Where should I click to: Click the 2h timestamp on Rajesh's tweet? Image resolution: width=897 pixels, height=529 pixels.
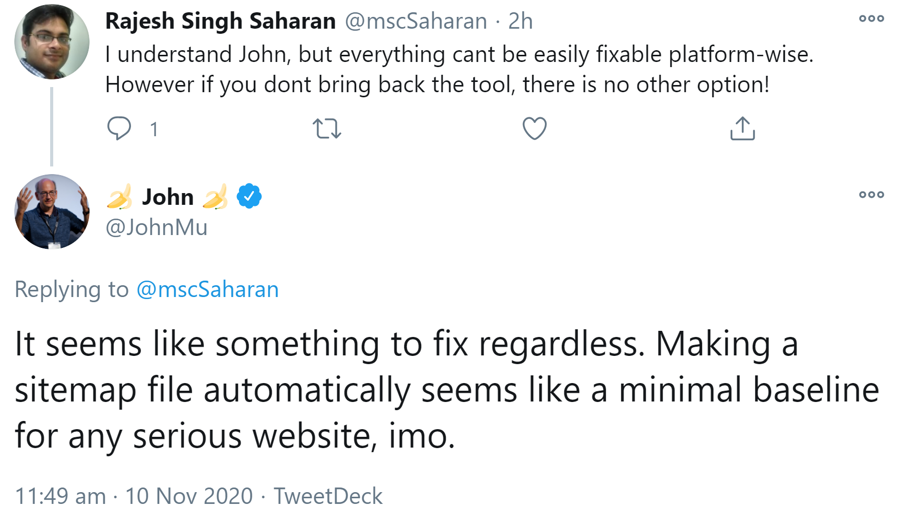(x=520, y=22)
